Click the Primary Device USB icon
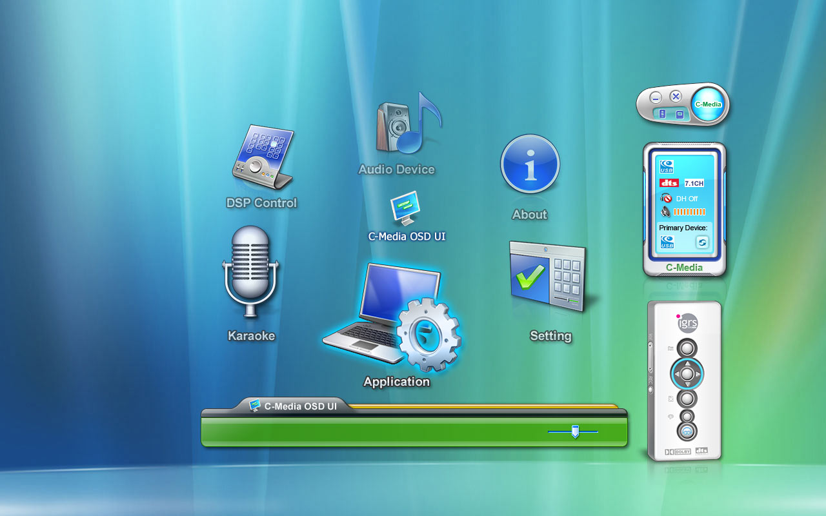The image size is (826, 516). point(667,243)
